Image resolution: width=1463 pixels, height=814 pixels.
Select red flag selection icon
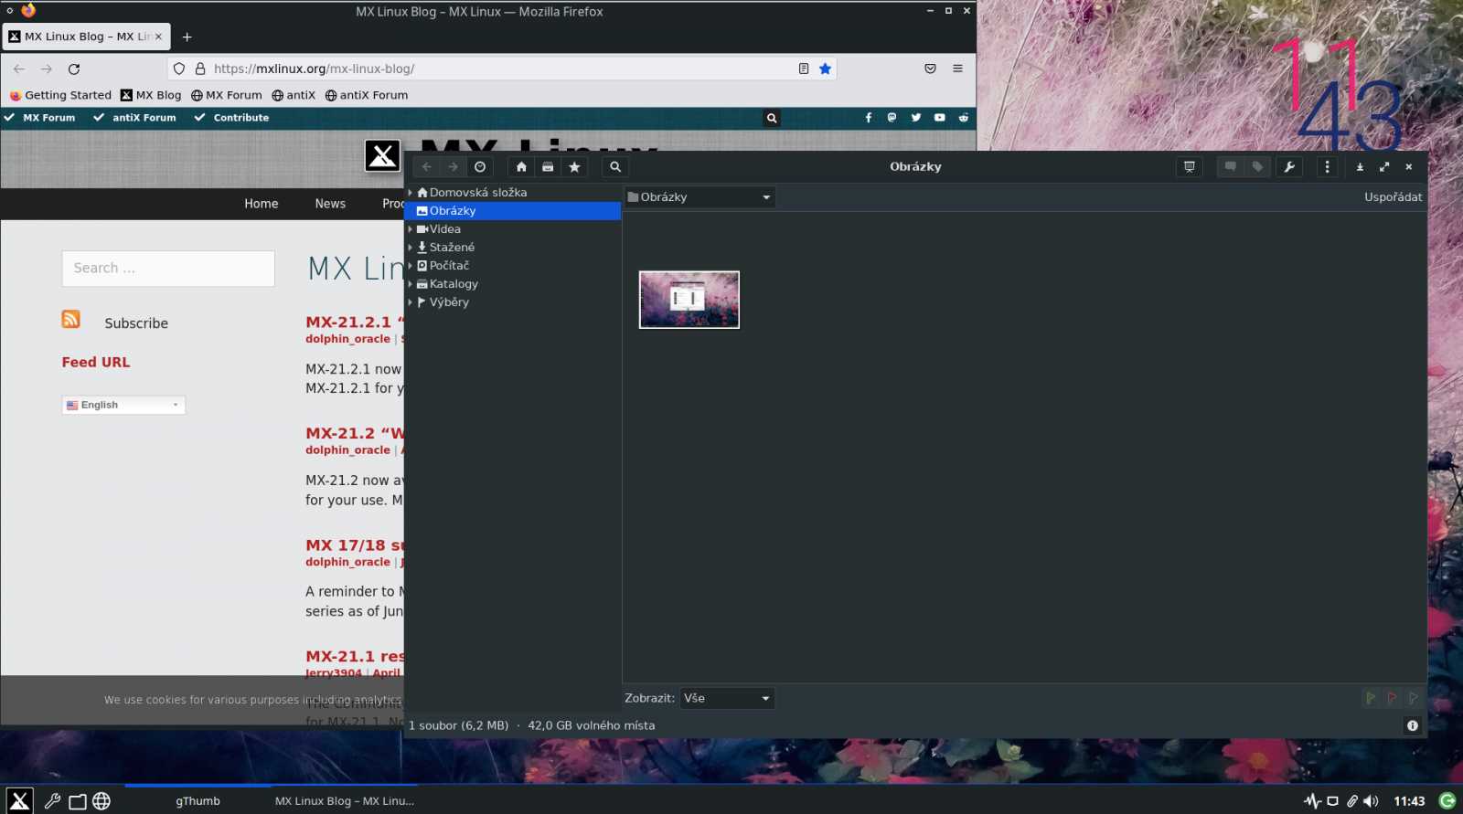point(1392,698)
